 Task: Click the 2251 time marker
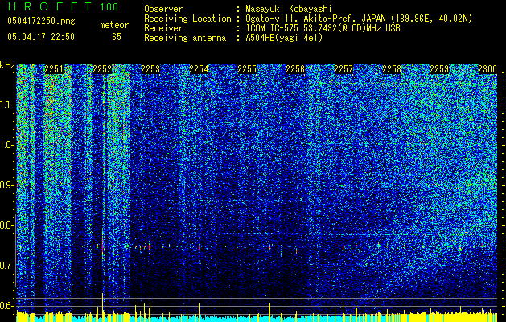click(x=54, y=69)
